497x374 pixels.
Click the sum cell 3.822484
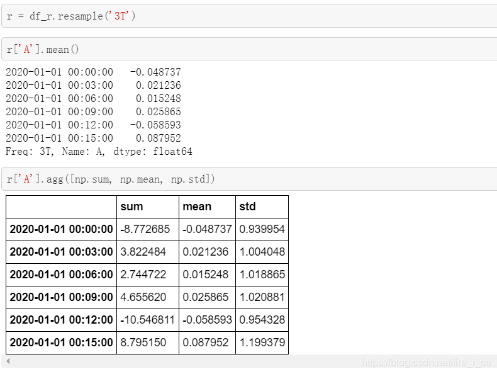tap(148, 252)
